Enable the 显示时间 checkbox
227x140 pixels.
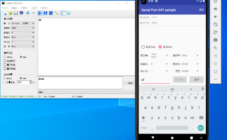[x=5, y=68]
